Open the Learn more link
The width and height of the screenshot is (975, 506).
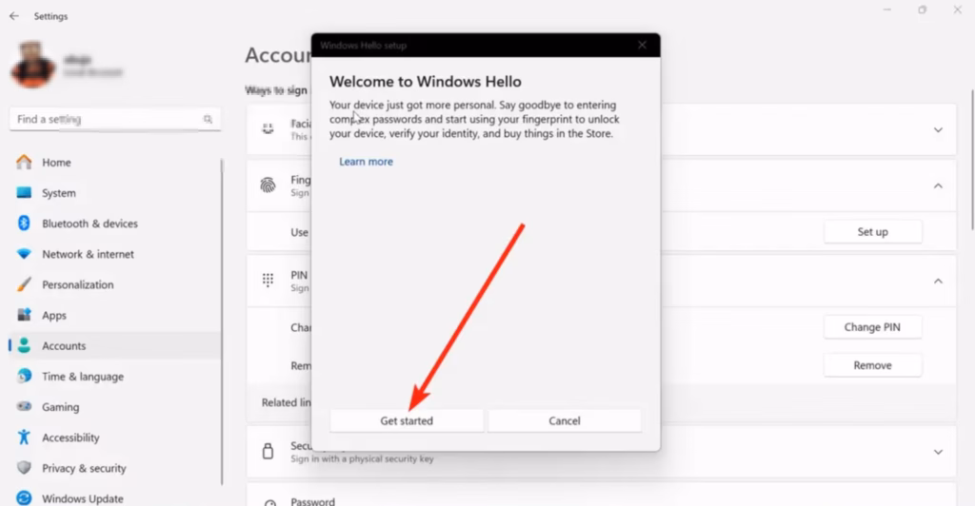point(366,162)
